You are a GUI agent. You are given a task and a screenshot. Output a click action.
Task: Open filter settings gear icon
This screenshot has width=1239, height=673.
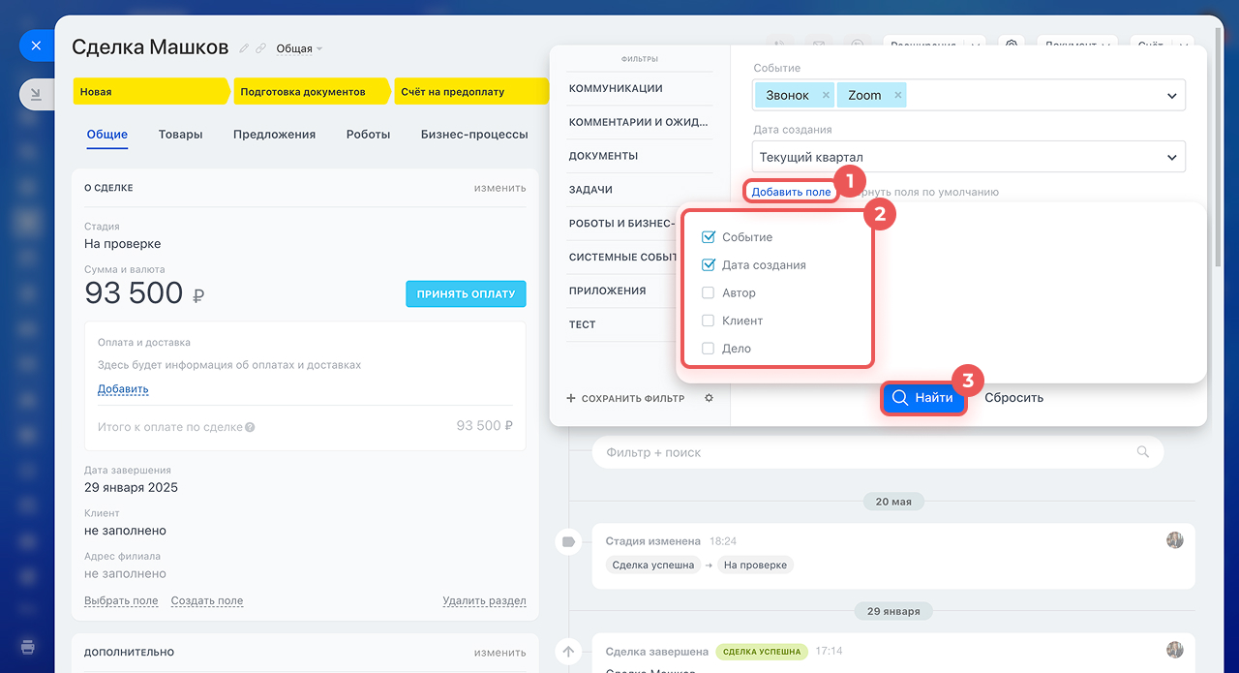pos(709,398)
